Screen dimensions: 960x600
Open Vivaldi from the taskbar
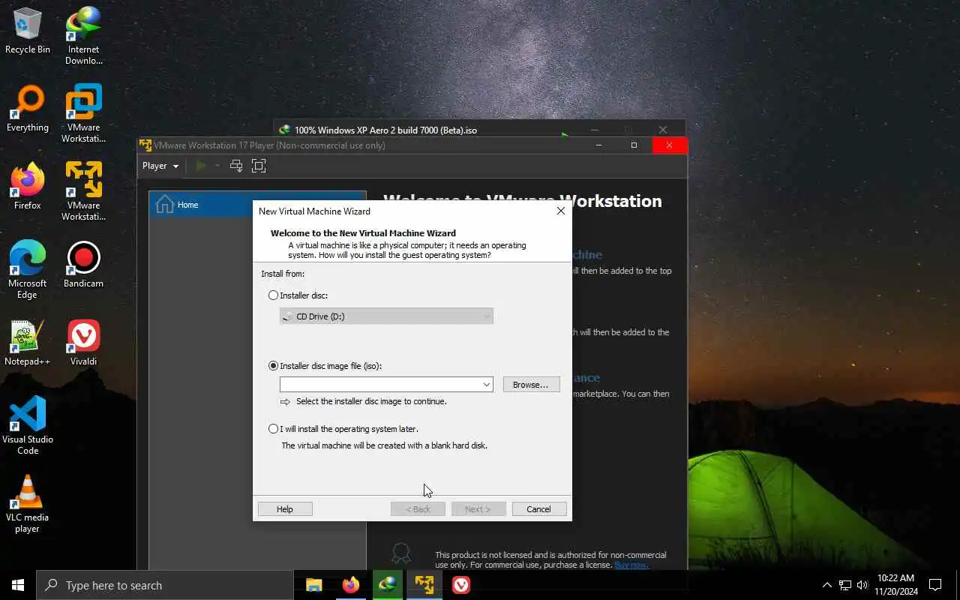tap(460, 585)
